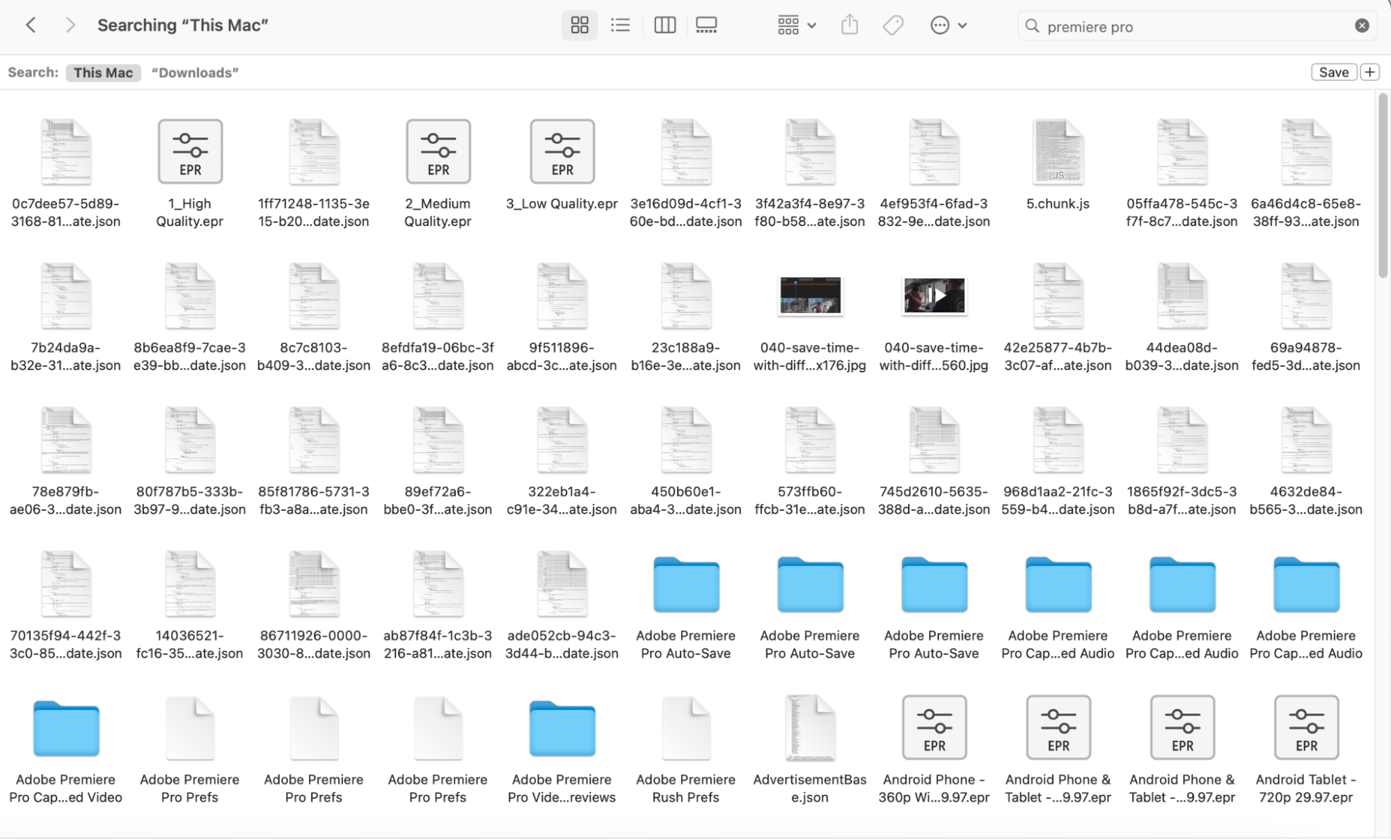Click the 6a46d4c8-65e8 file name
Screen dimensions: 1391x840
[1305, 212]
